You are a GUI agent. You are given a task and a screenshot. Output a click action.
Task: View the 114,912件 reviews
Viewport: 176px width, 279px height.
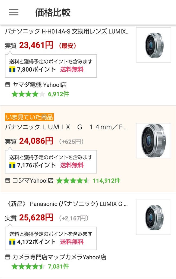pos(107,181)
